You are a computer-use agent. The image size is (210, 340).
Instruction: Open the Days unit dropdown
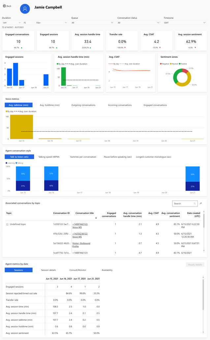(x=51, y=23)
